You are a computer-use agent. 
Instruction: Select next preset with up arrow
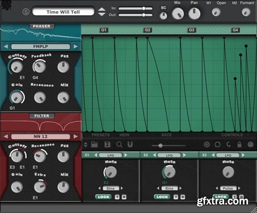click(102, 9)
